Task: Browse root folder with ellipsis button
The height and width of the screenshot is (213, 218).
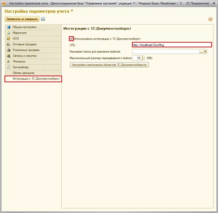Action: [x=201, y=52]
